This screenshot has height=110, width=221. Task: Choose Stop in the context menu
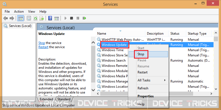pyautogui.click(x=148, y=54)
